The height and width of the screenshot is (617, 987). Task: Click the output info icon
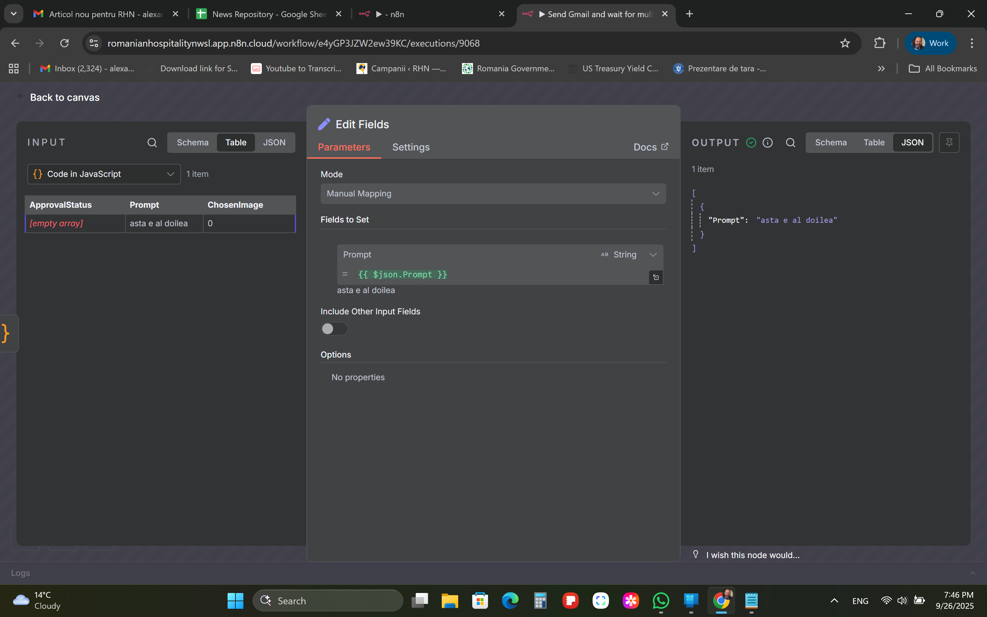[x=768, y=142]
